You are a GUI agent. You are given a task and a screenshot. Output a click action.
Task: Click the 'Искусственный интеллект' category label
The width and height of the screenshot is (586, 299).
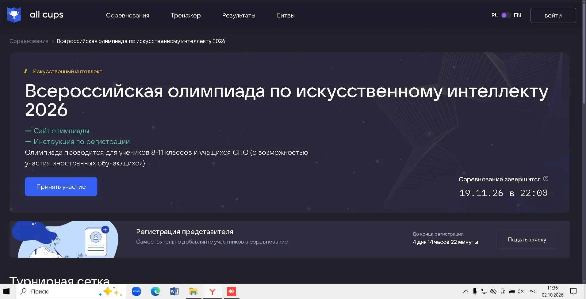pos(67,71)
